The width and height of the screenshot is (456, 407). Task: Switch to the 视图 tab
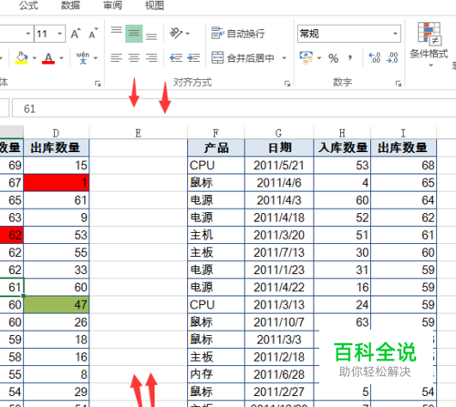tap(154, 5)
